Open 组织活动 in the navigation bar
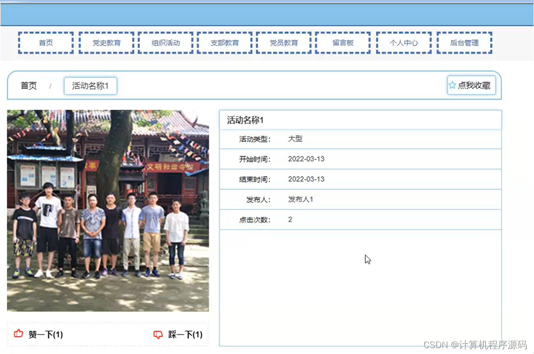Image resolution: width=534 pixels, height=354 pixels. point(166,43)
